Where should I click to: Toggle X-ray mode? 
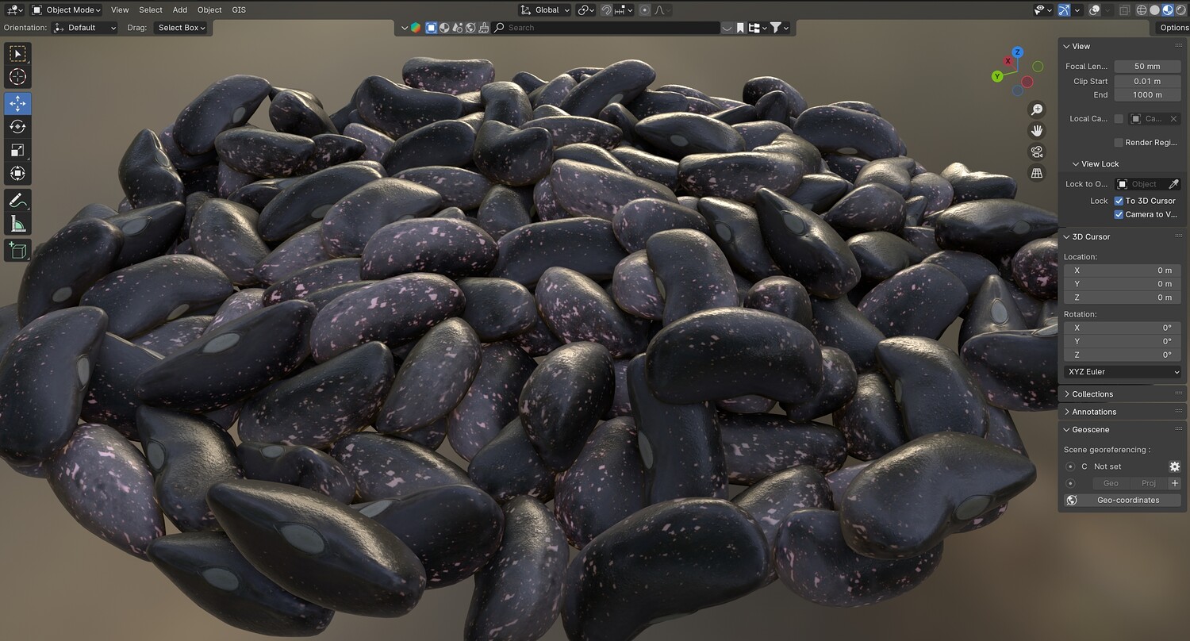click(x=1124, y=10)
